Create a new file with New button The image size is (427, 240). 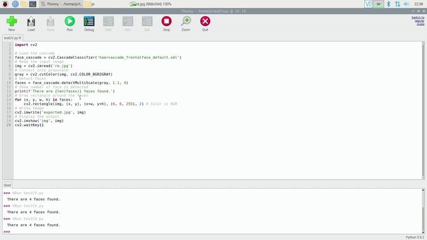coord(11,24)
